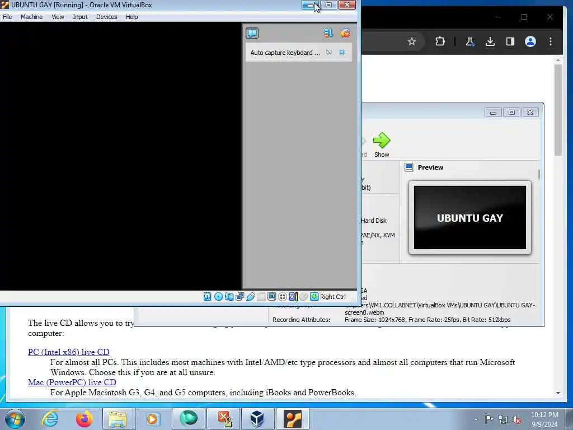This screenshot has width=573, height=430.
Task: Click Show in the VirtualBox Manager toolbar
Action: (x=382, y=145)
